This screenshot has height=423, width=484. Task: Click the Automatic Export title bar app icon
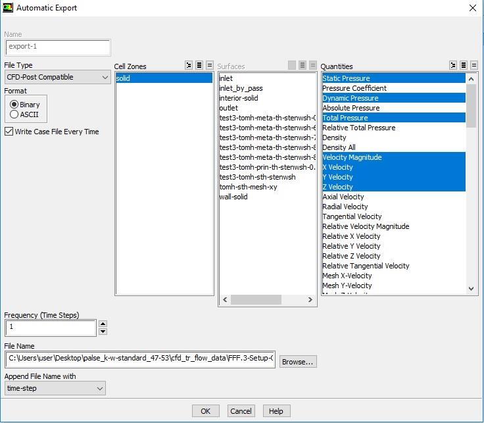point(7,7)
